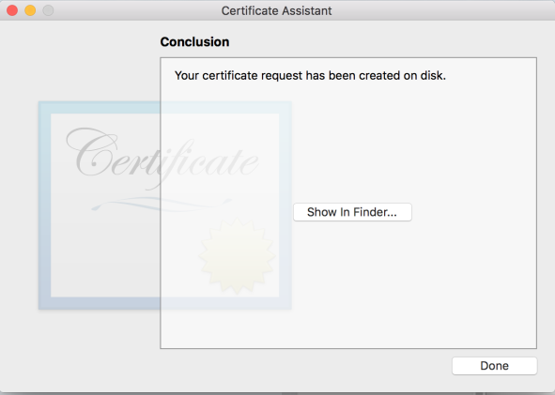
Task: Click the decorative flourish below Certificate word
Action: pyautogui.click(x=161, y=205)
